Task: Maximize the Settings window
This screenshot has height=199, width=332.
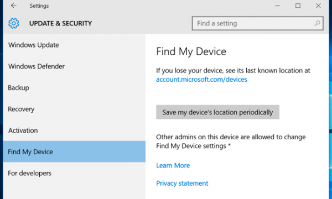Action: 298,6
